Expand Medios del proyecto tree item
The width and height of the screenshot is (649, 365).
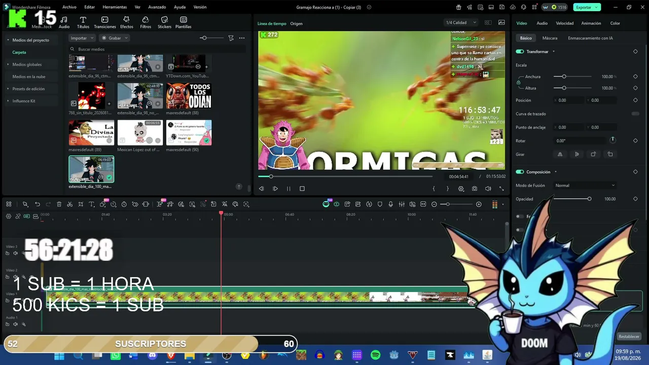click(8, 40)
